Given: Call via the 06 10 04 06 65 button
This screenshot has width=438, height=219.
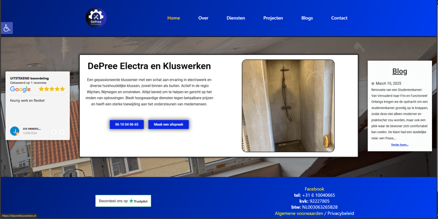Looking at the screenshot, I should (x=127, y=124).
